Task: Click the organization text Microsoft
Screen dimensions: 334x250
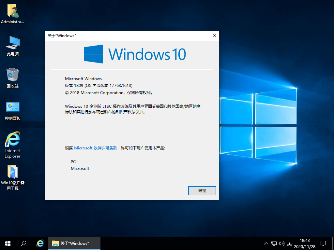Action: point(80,168)
